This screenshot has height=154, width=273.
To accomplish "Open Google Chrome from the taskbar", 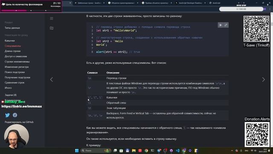I will coord(146,151).
